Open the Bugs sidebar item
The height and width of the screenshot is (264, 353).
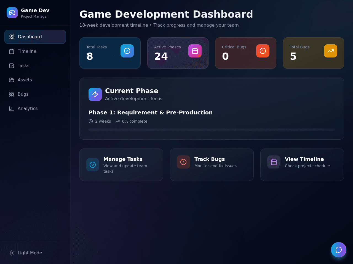pos(35,94)
